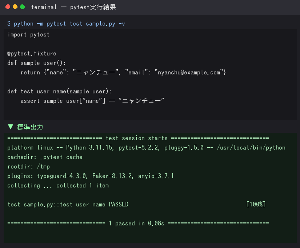Click the def test_user_name function line
Viewport: 300px width, 248px height.
(60, 92)
